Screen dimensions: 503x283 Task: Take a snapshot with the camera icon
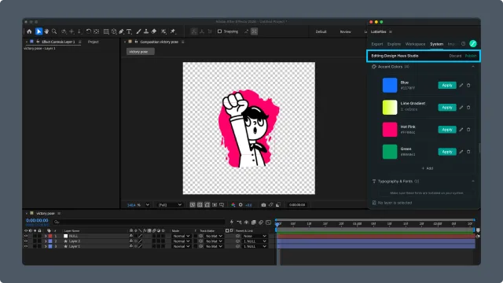click(263, 204)
